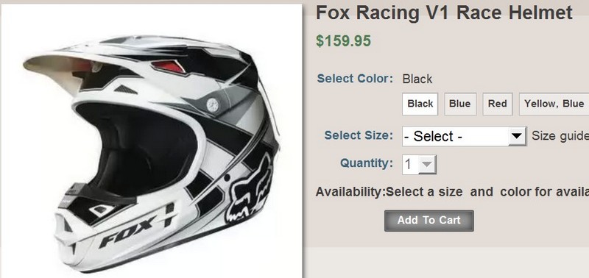Click the Availability message text

coord(452,192)
